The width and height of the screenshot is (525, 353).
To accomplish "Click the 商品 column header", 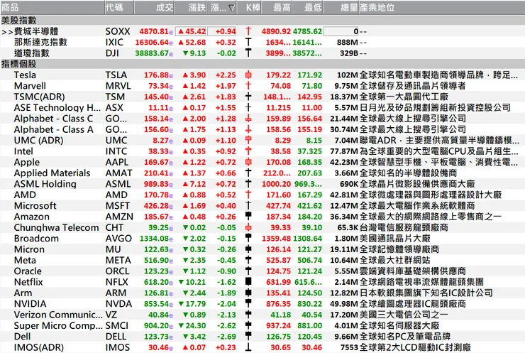I will 52,7.
